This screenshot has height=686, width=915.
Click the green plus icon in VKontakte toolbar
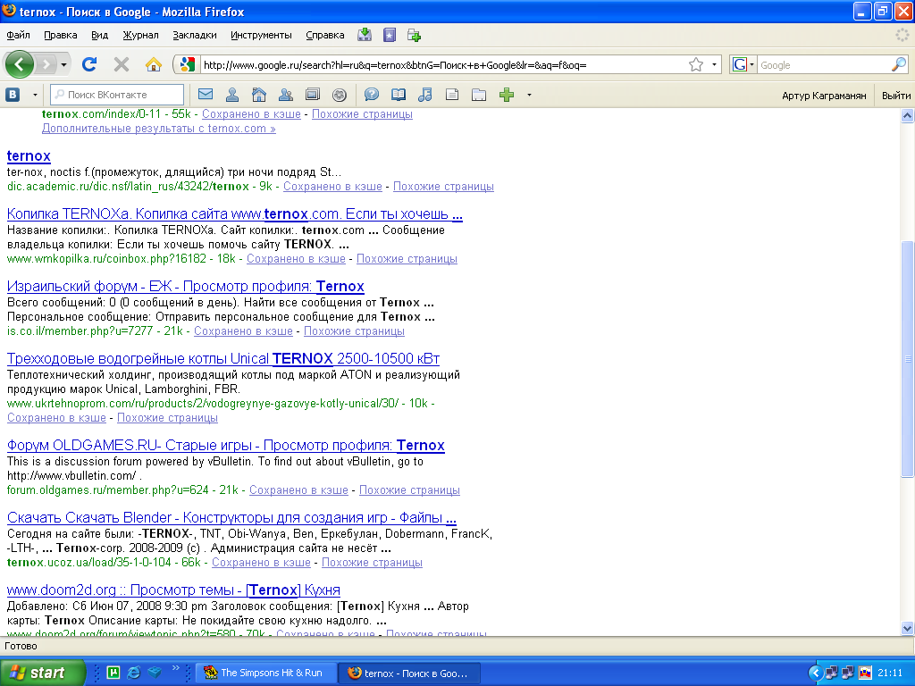pos(507,95)
